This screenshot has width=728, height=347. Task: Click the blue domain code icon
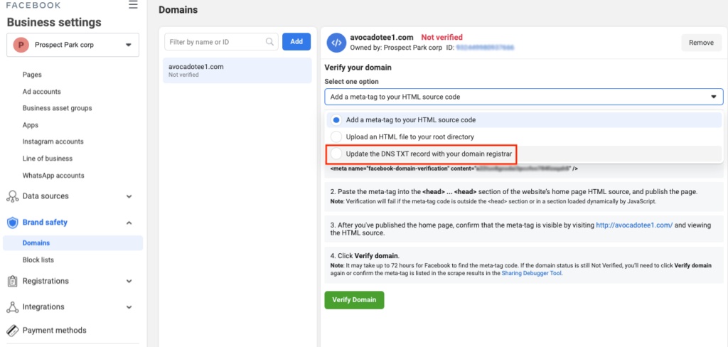tap(336, 42)
